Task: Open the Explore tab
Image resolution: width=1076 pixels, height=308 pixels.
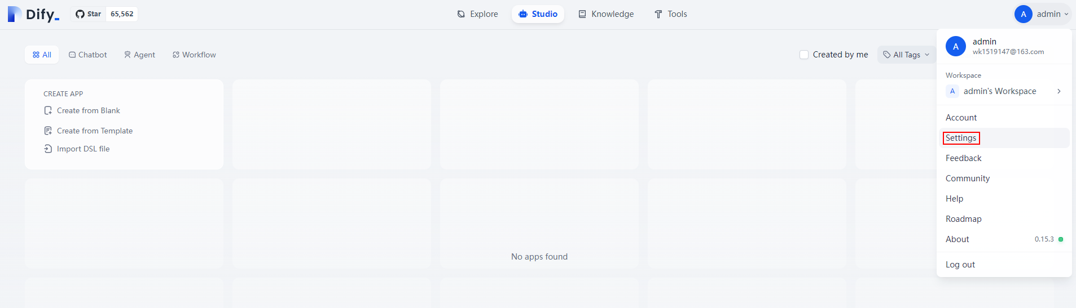Action: 477,14
